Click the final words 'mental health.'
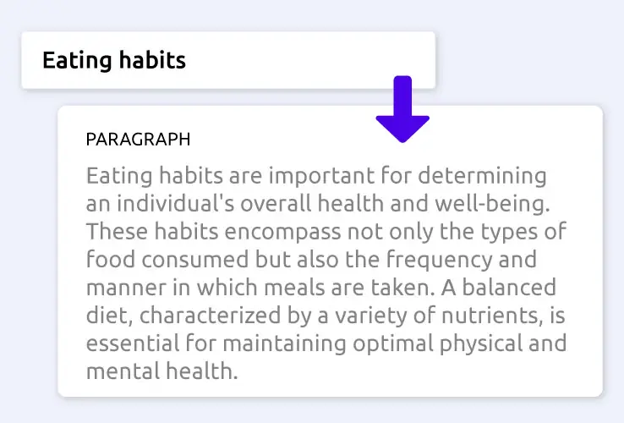The height and width of the screenshot is (423, 624). coord(161,371)
